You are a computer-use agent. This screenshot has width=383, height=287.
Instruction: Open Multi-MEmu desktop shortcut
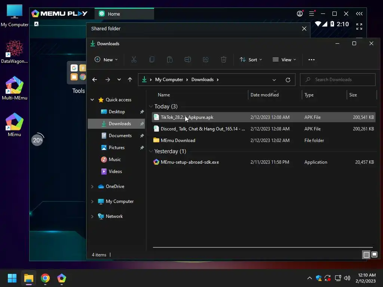[x=15, y=88]
